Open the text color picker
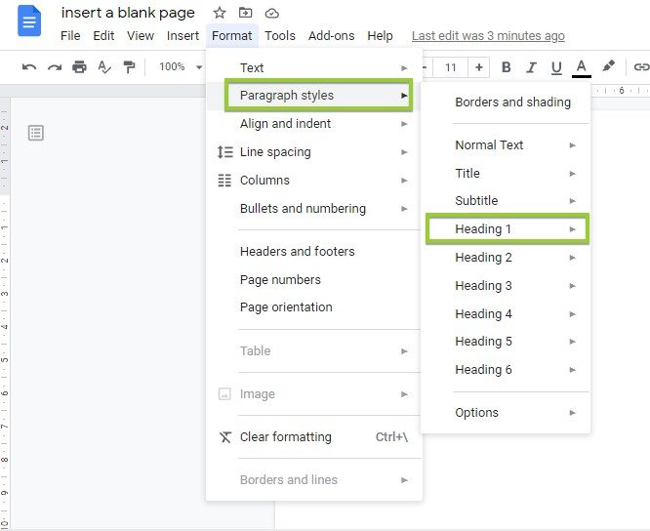This screenshot has height=531, width=650. 581,67
